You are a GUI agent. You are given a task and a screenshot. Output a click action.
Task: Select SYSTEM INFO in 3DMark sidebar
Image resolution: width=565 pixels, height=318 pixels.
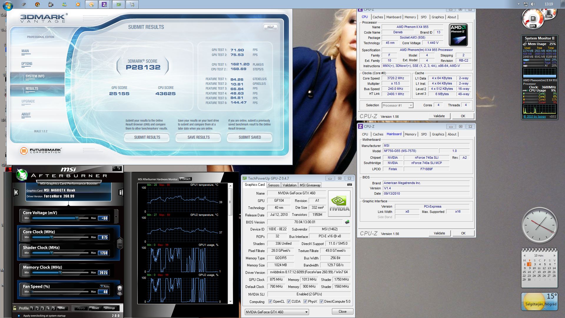tap(35, 76)
